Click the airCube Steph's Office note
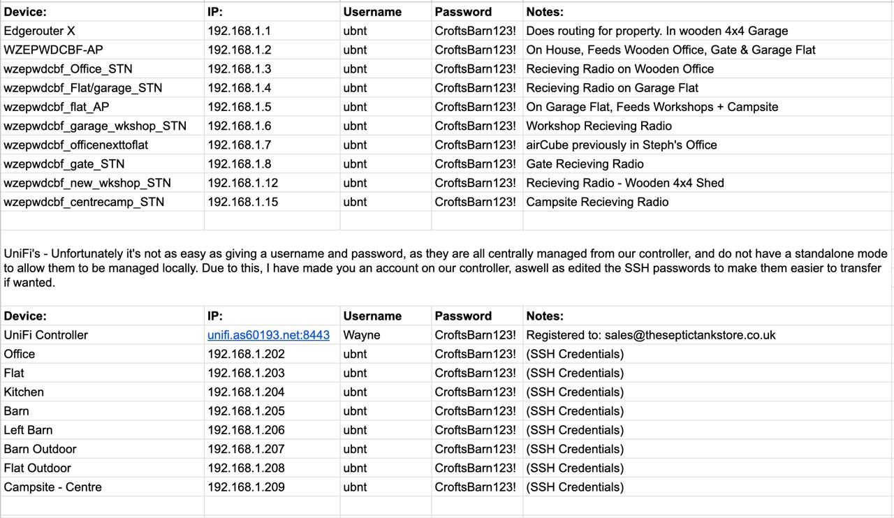894x518 pixels. [621, 145]
